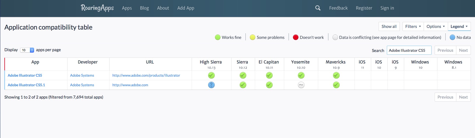Click the white conflicting data legend dot
This screenshot has width=475, height=138.
tap(335, 37)
